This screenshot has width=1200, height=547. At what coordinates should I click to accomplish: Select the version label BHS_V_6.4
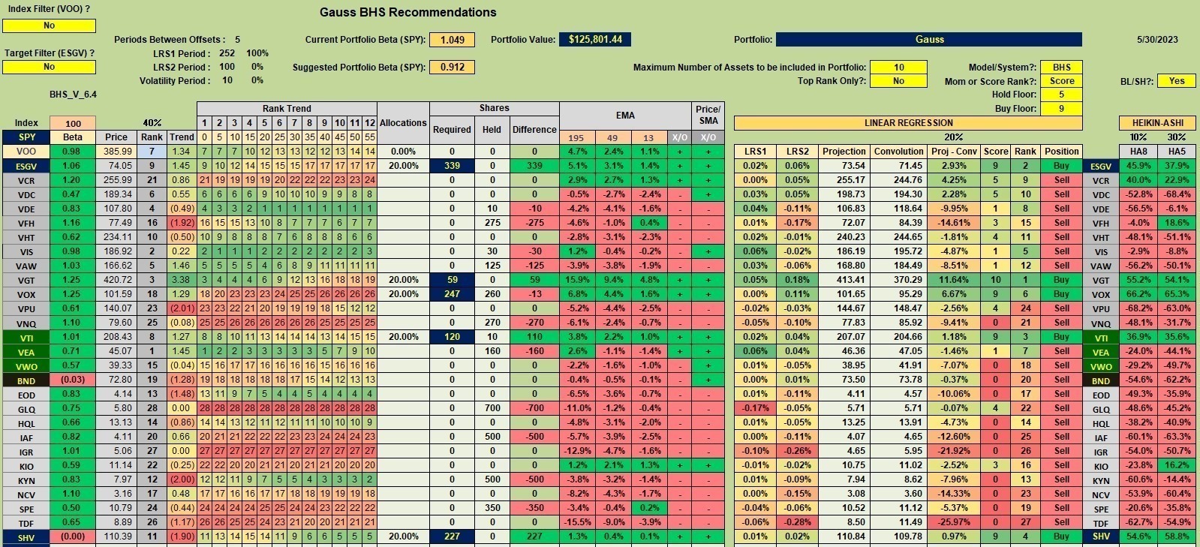(x=73, y=95)
